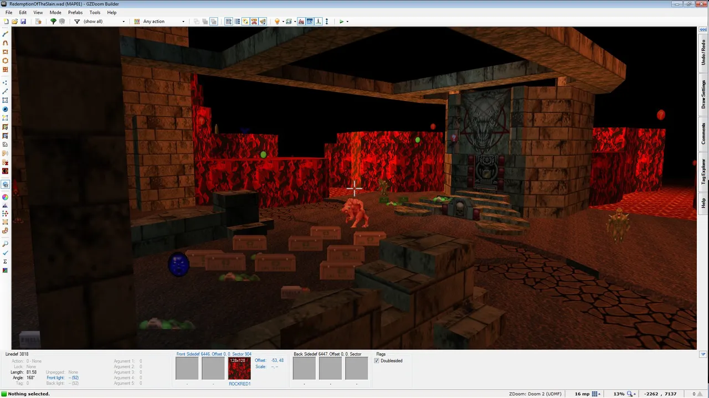Select Draw Ellipse tool in sidebar
This screenshot has height=398, width=709.
point(6,61)
